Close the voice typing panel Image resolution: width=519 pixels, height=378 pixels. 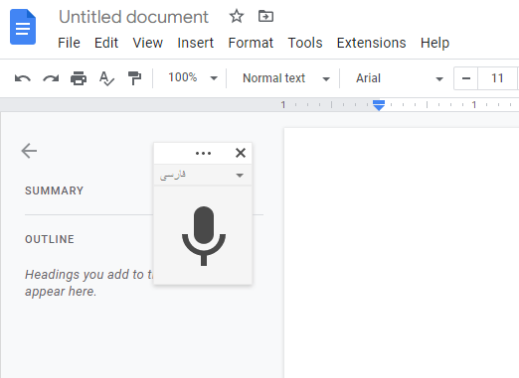(241, 153)
